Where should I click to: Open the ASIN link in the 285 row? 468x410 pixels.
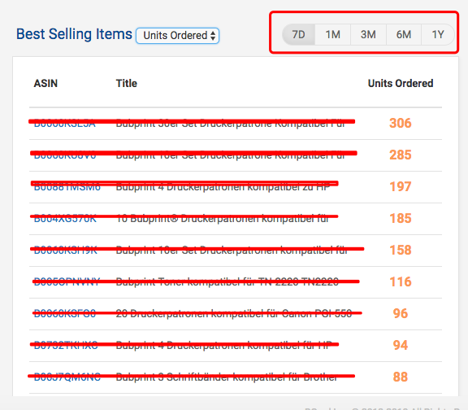65,155
